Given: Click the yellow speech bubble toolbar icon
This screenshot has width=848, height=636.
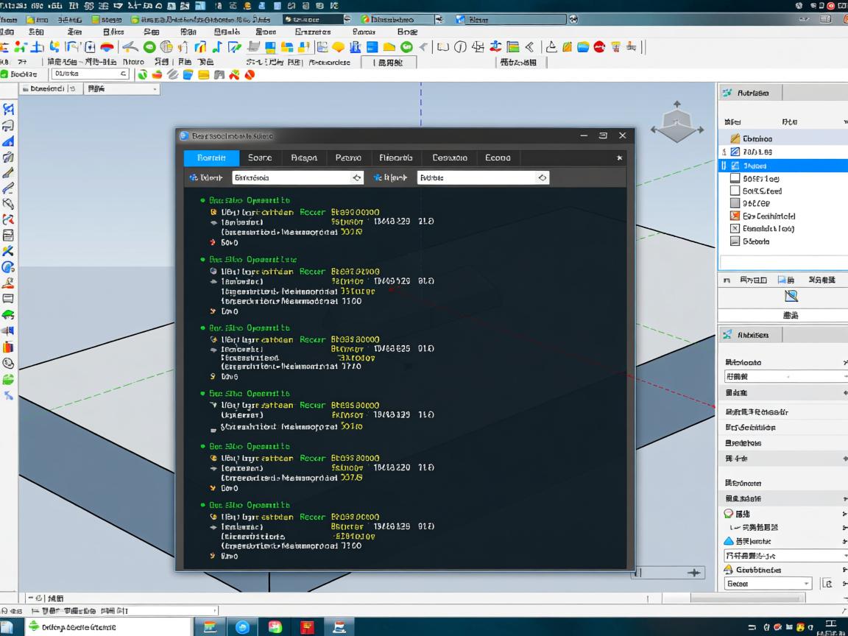Looking at the screenshot, I should (338, 47).
